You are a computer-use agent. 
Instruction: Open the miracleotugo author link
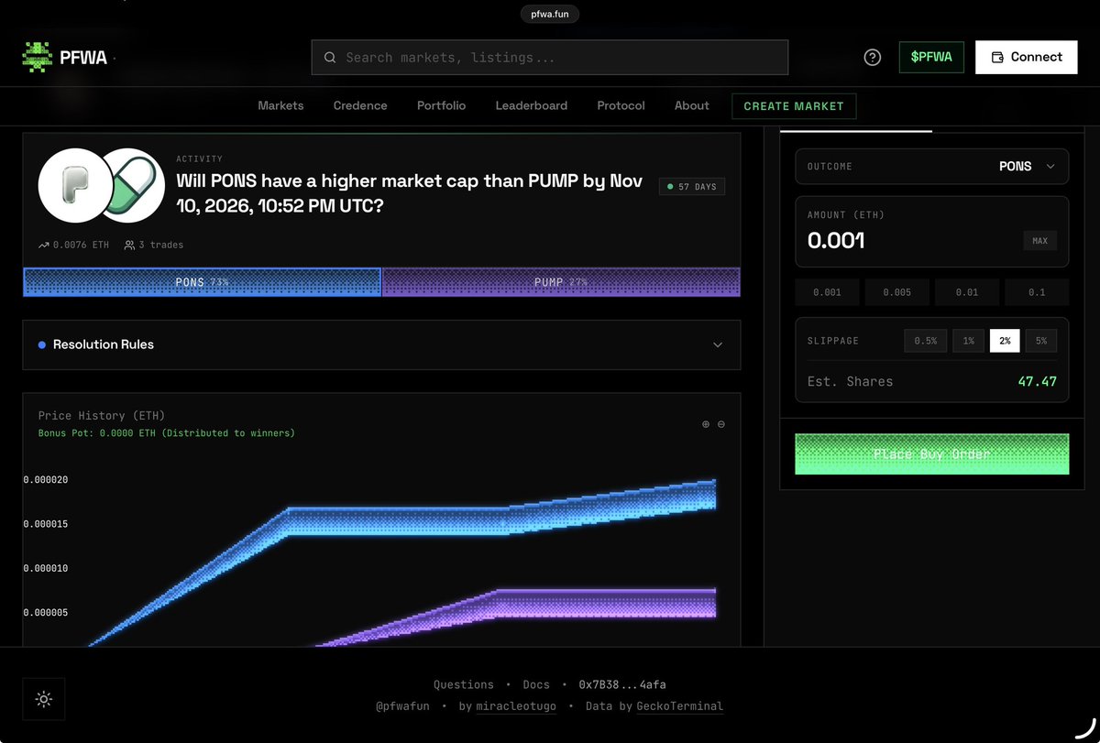point(515,706)
